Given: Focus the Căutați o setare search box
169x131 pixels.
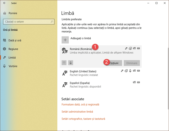Looking at the screenshot, I should point(29,22).
